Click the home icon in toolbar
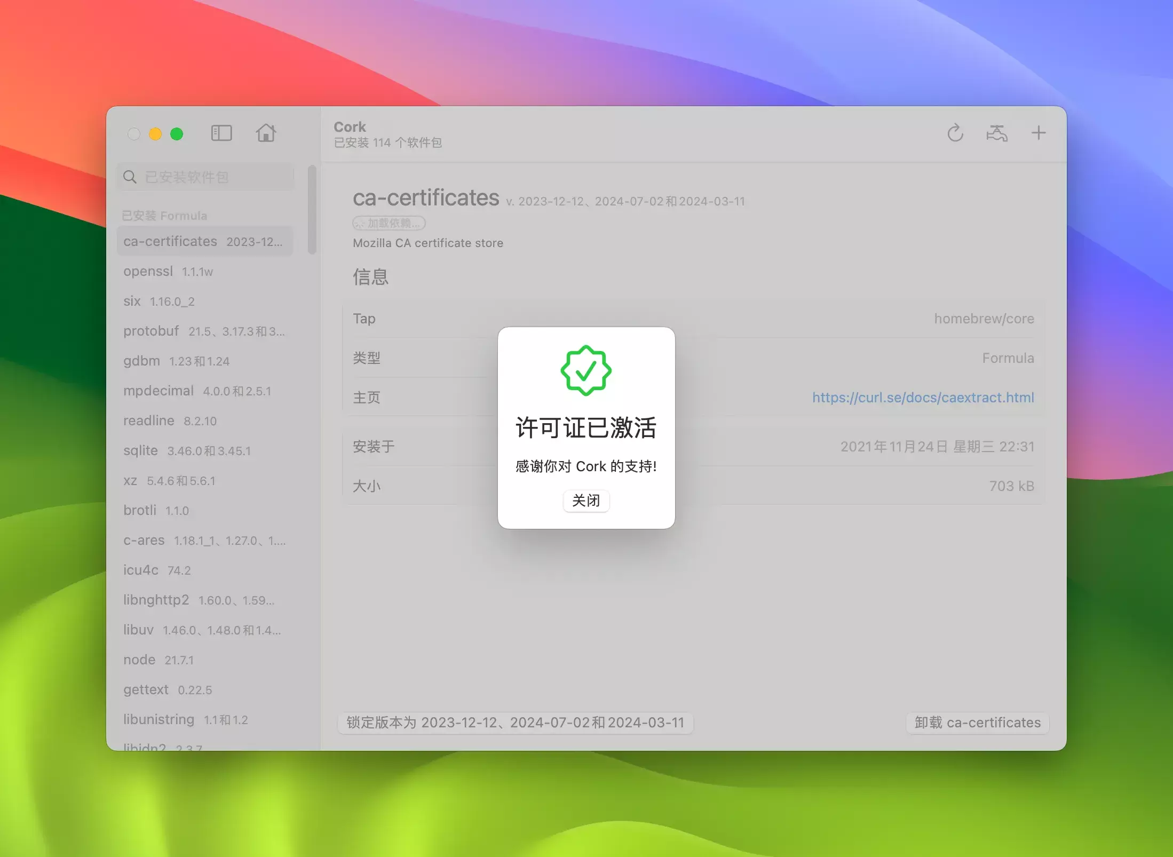Viewport: 1173px width, 857px height. coord(266,133)
